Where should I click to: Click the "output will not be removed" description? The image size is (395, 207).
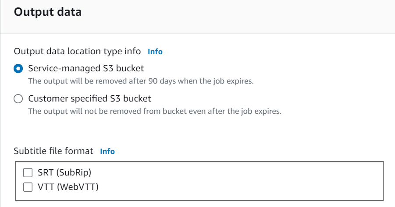(x=154, y=111)
